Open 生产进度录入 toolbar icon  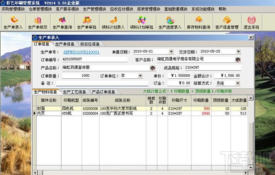click(170, 22)
